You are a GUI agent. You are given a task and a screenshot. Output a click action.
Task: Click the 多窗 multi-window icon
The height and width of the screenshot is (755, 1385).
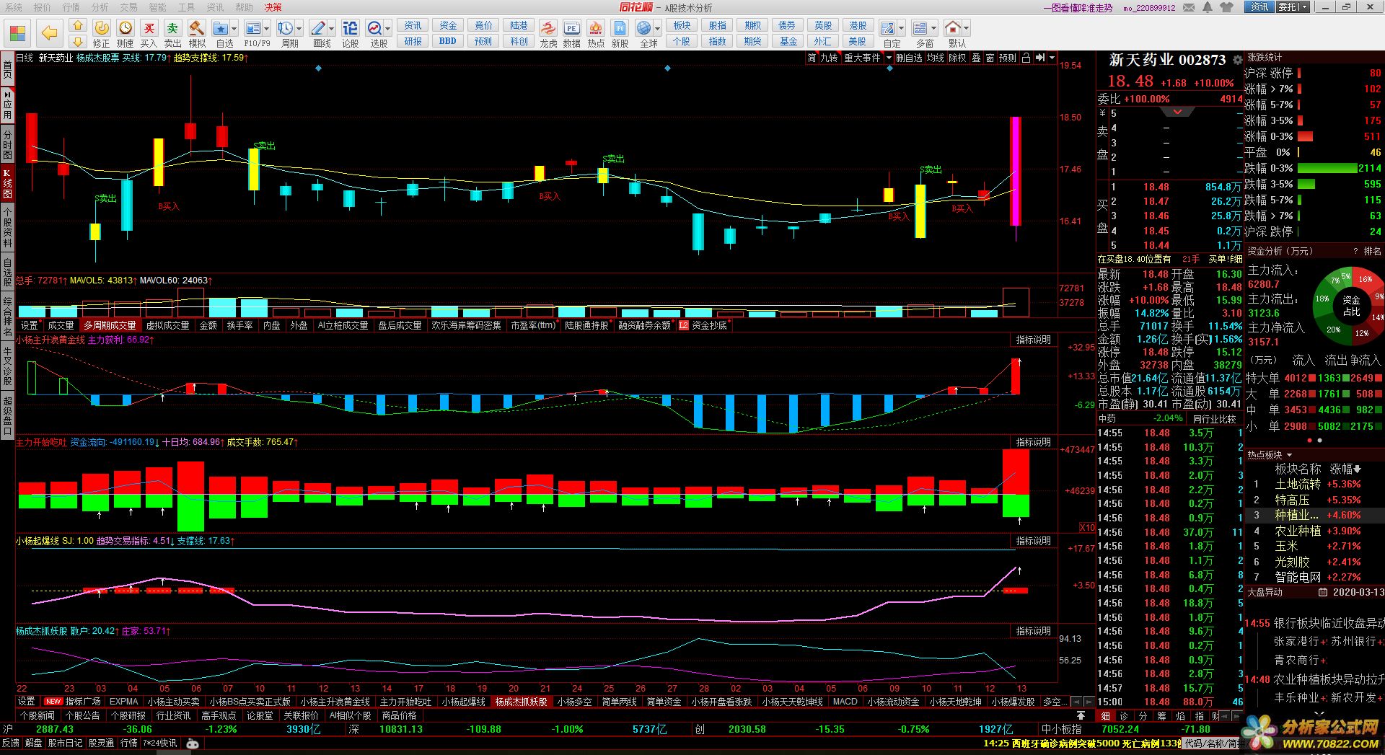(x=920, y=28)
